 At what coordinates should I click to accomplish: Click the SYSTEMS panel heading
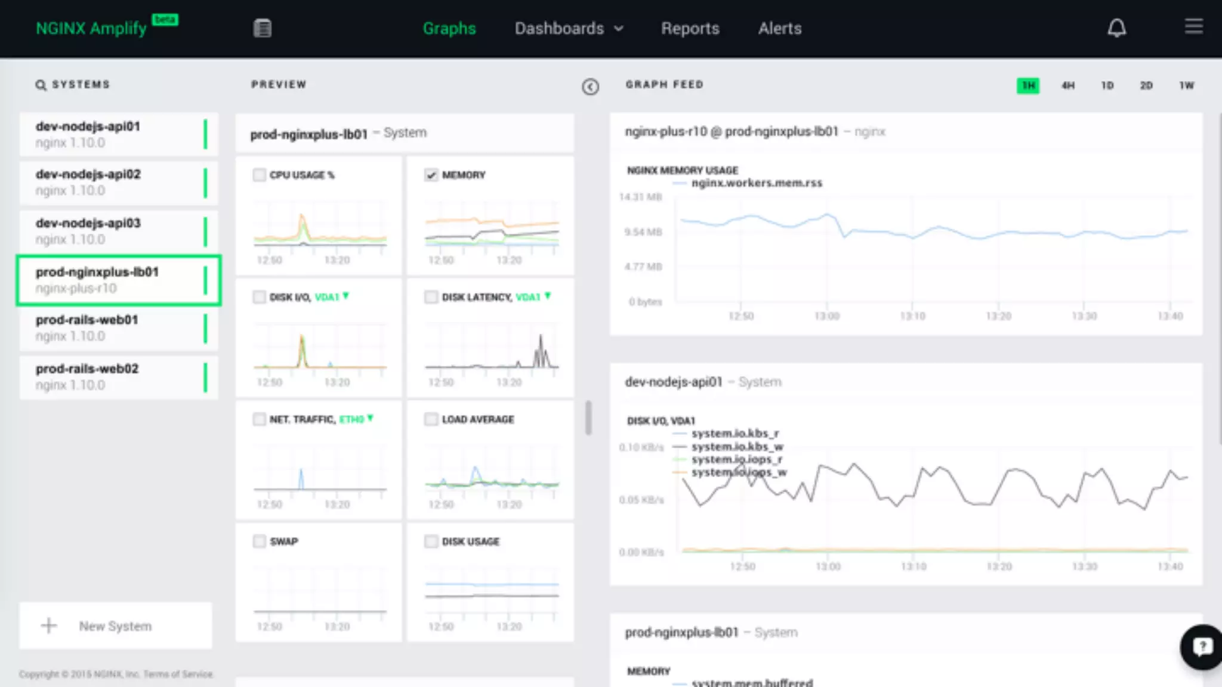(x=81, y=85)
